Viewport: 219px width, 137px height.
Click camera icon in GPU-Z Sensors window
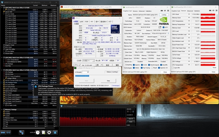[x=210, y=11]
